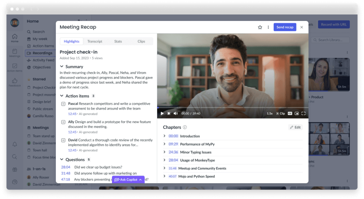Create a clip with the Clip tool

click(280, 114)
